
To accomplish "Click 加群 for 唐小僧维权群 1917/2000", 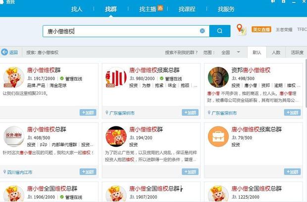I will coord(88,113).
